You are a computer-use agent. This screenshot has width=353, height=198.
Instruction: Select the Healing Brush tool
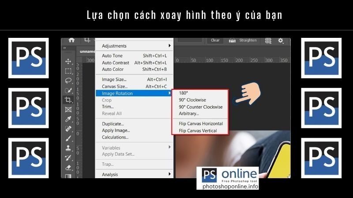68,128
